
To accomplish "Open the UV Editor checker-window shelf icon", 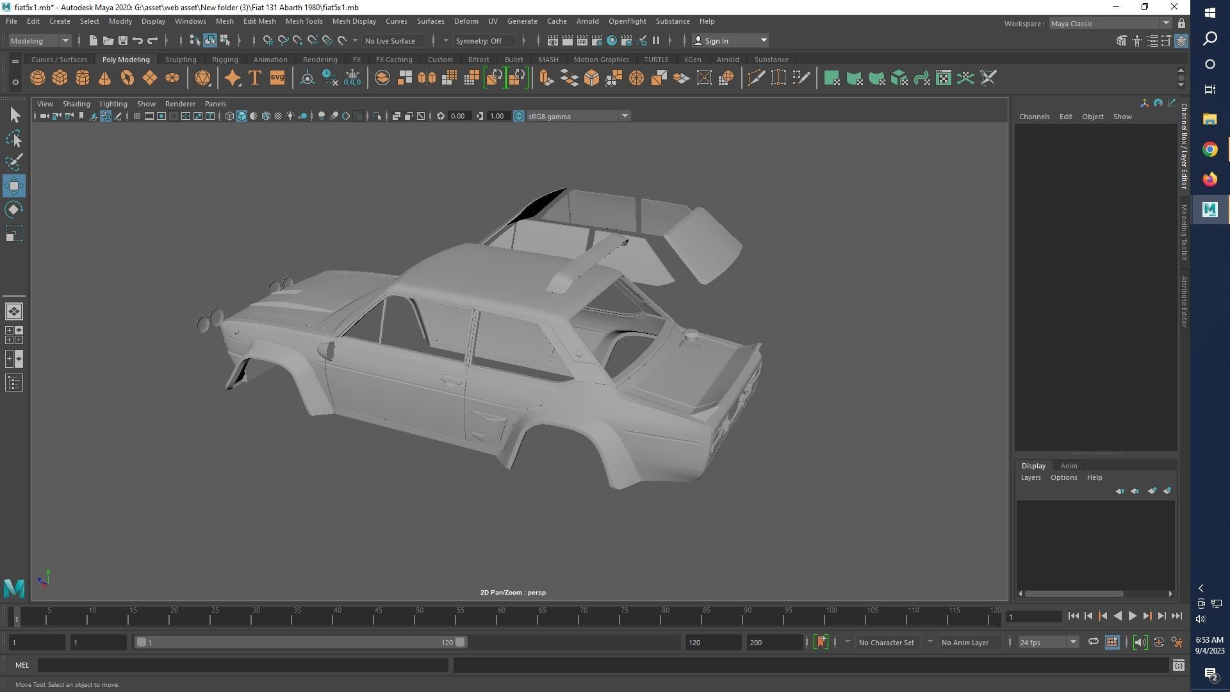I will pos(944,78).
